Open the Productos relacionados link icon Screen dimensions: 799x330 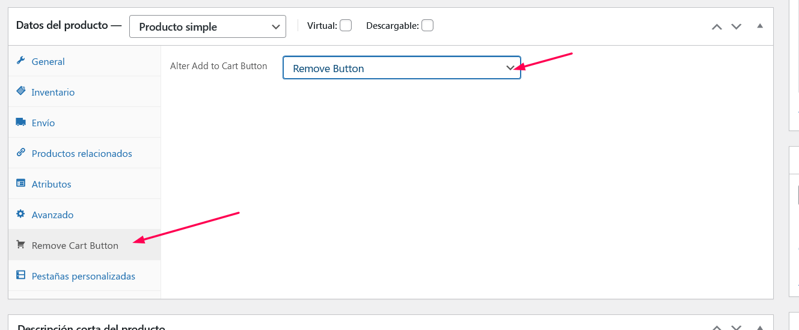coord(20,153)
